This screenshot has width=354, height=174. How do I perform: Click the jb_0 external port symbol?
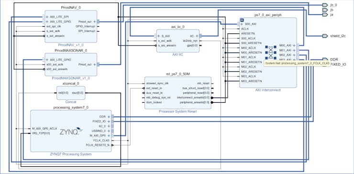(325, 5)
